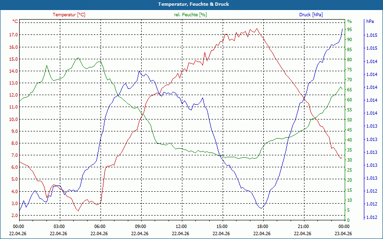The width and height of the screenshot is (383, 239).
Task: Click the 45 humidity axis value
Action: point(349,130)
